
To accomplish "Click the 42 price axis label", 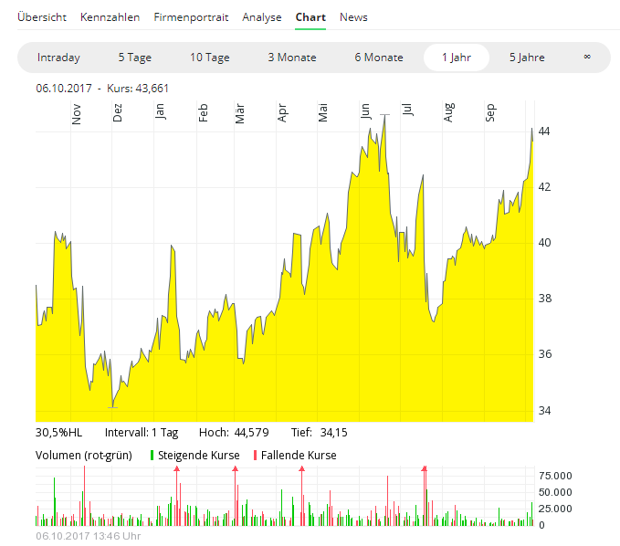I will pyautogui.click(x=544, y=187).
